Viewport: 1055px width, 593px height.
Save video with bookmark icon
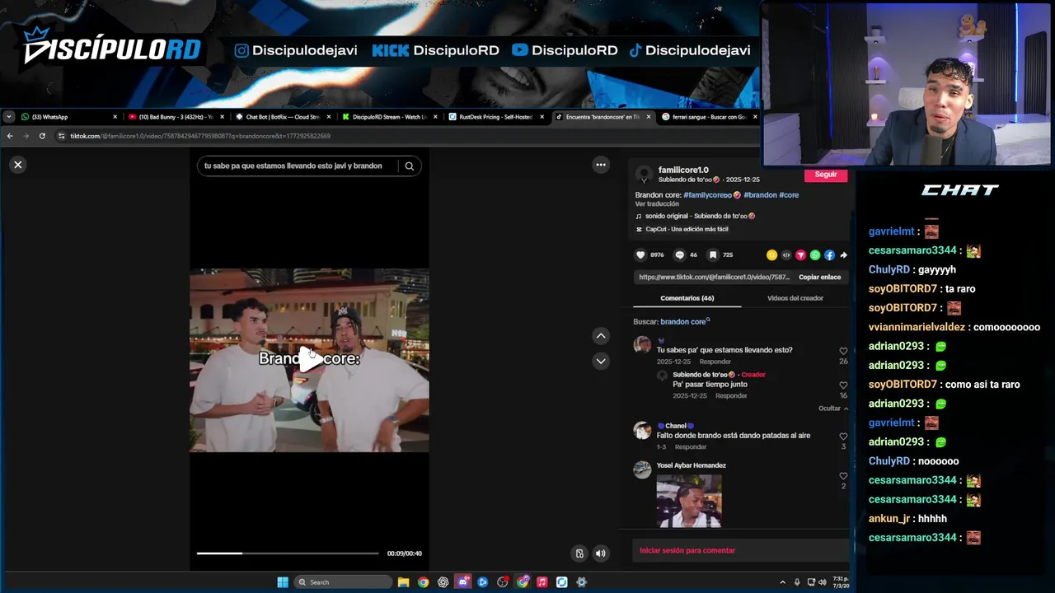click(x=713, y=255)
